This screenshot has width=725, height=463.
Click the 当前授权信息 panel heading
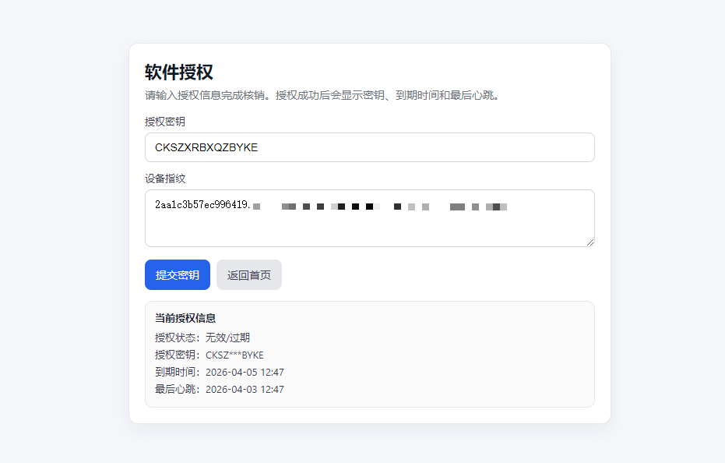pyautogui.click(x=186, y=318)
